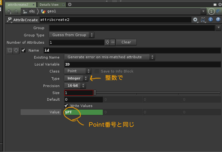Disable the Write Values checkbox
The height and width of the screenshot is (152, 222).
click(66, 106)
